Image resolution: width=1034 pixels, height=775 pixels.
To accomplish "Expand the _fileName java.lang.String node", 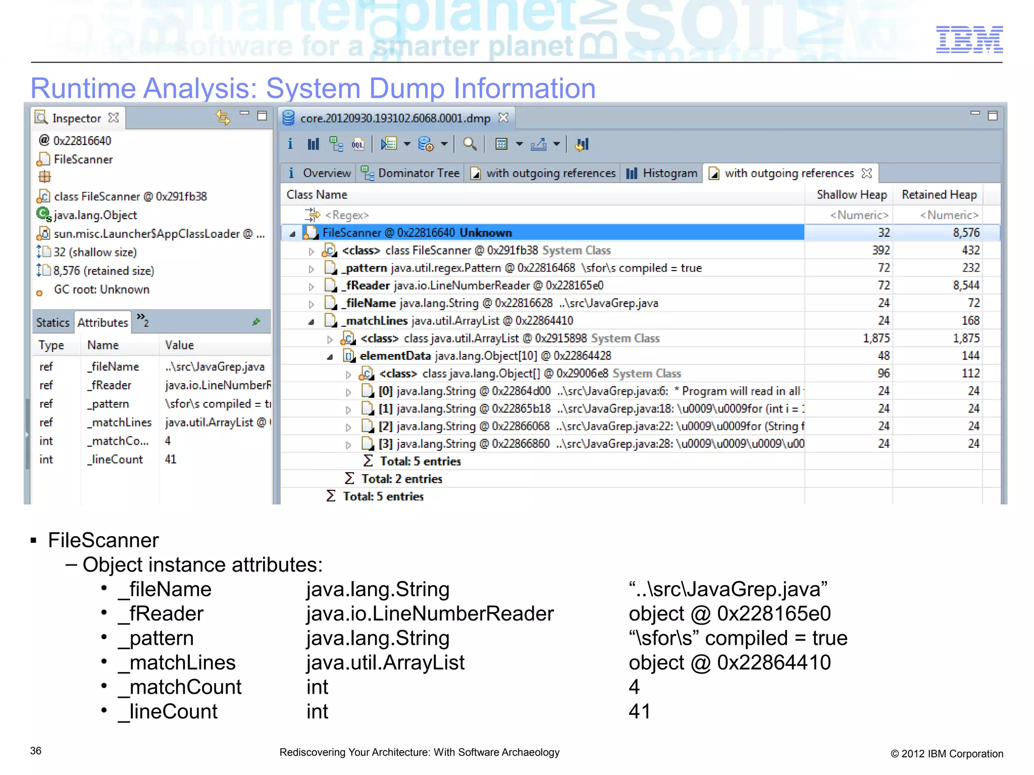I will coord(311,304).
